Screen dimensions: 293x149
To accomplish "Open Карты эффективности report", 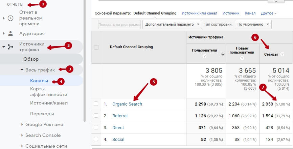I will (49, 92).
